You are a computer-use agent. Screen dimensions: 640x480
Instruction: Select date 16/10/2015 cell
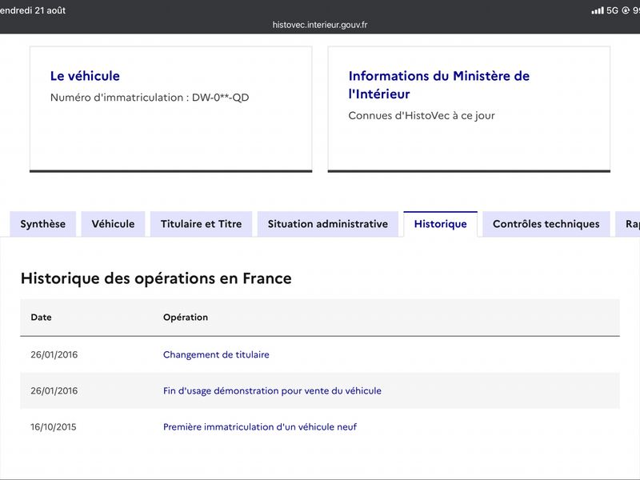pos(54,427)
